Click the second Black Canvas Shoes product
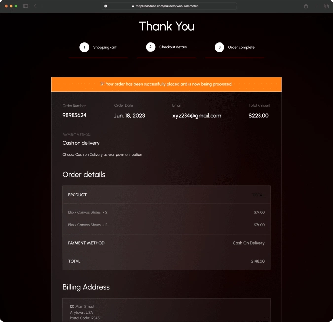The height and width of the screenshot is (322, 333). coord(84,225)
